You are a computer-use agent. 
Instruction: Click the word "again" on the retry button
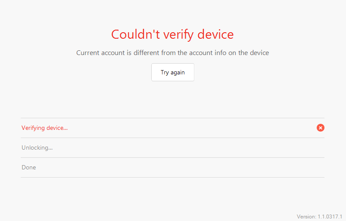pos(178,73)
